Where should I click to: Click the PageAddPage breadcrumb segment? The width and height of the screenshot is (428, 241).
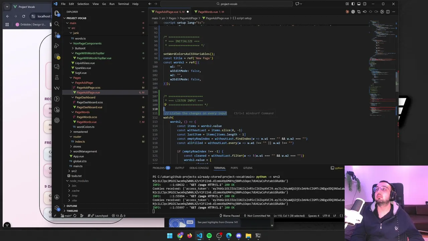coord(189,18)
